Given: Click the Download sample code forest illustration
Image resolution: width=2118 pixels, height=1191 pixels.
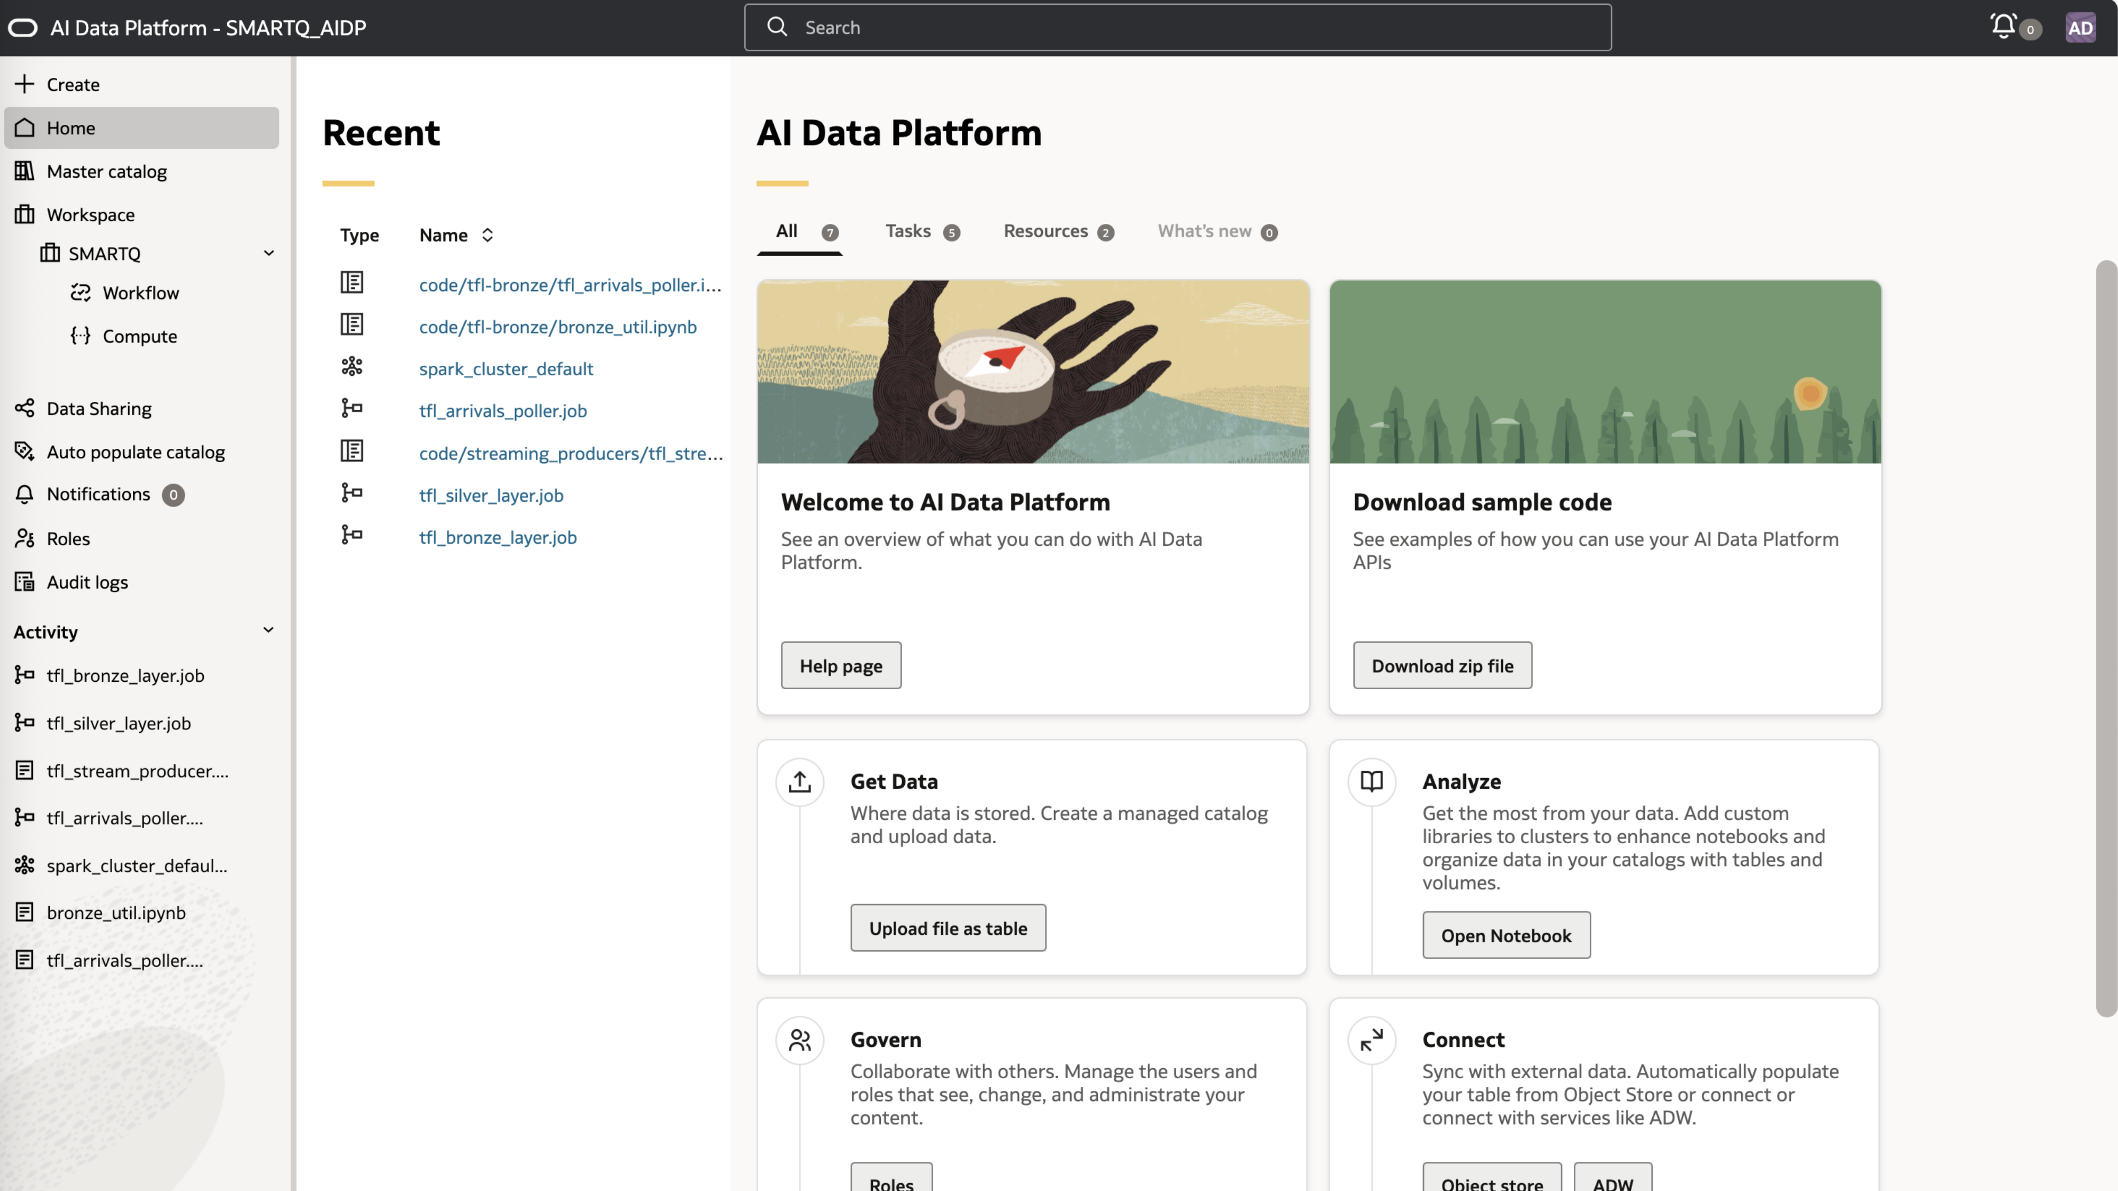Looking at the screenshot, I should [x=1605, y=372].
